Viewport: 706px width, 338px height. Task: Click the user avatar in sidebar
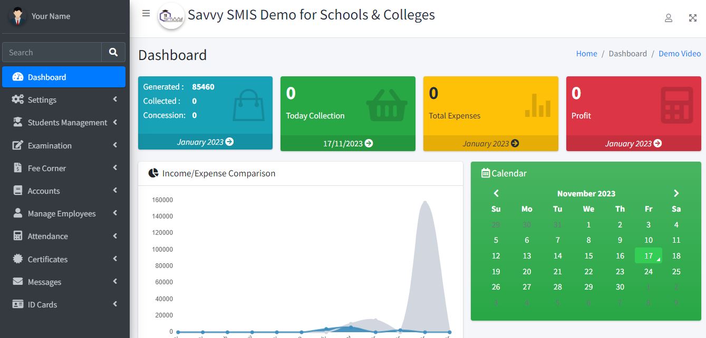17,16
